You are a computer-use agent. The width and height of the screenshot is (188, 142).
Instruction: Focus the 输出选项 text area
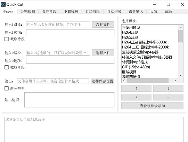pyautogui.click(x=69, y=100)
